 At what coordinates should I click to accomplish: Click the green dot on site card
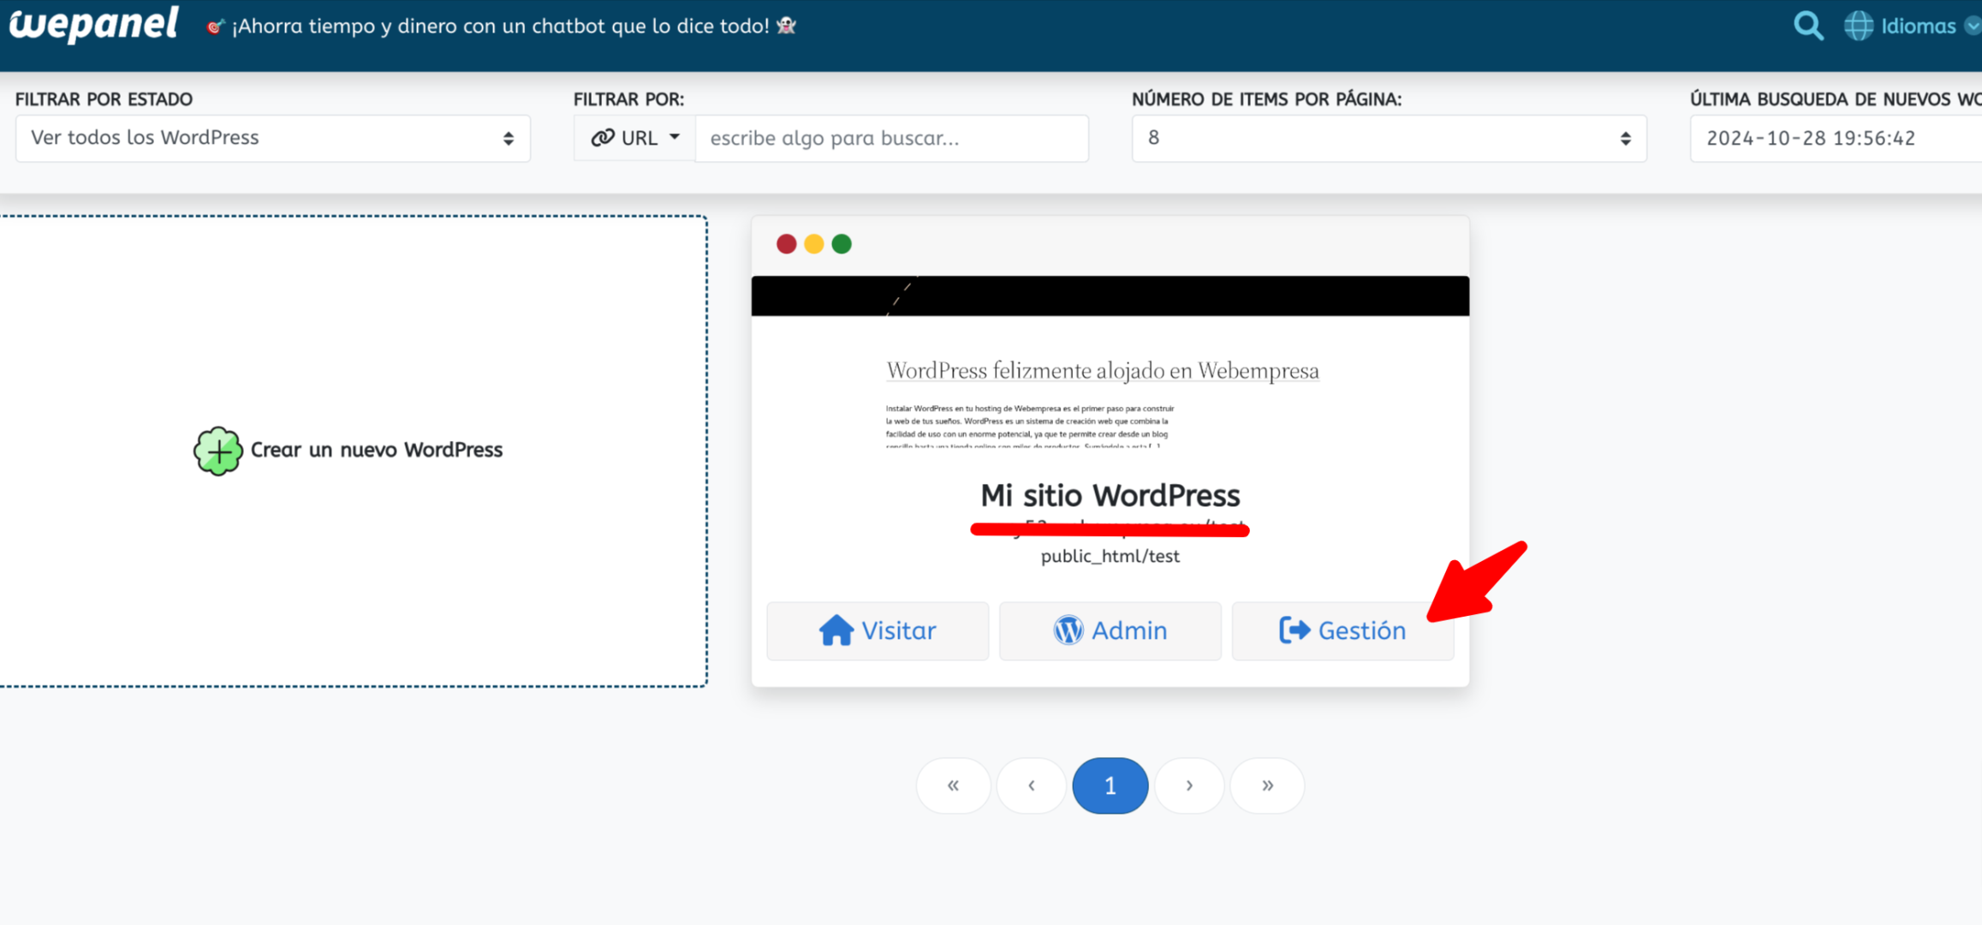pos(842,244)
